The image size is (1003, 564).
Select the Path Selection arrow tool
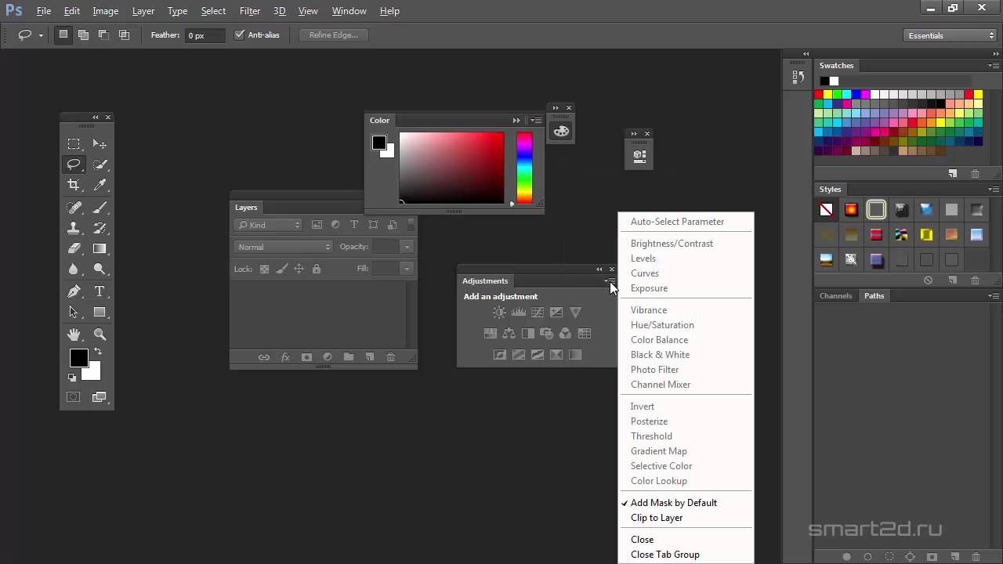(x=74, y=312)
